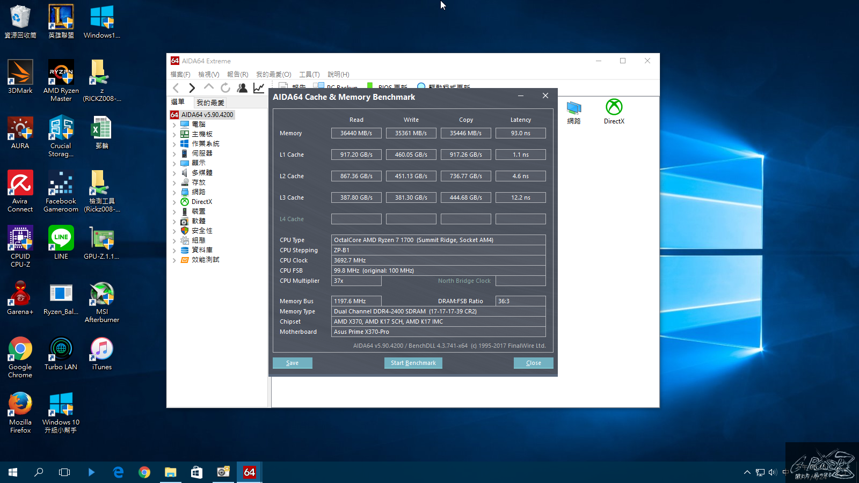Open the 報告(R) menu
Screen dimensions: 859x483
[238, 75]
